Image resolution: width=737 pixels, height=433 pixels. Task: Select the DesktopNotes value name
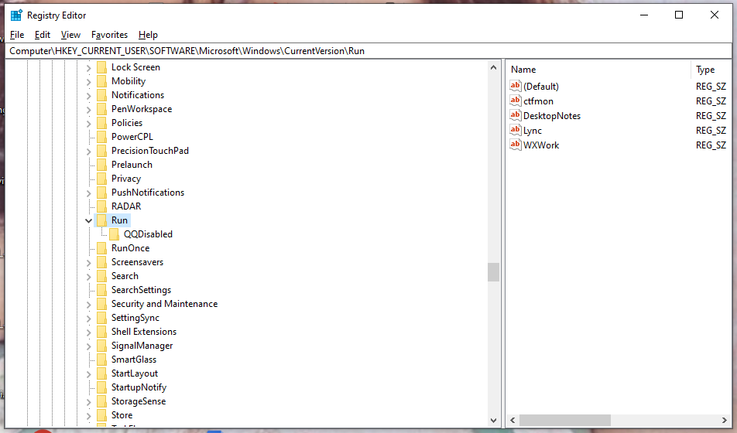[552, 115]
